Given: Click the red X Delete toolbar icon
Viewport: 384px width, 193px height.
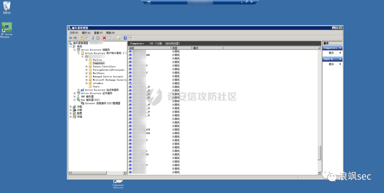Looking at the screenshot, I should [x=104, y=38].
